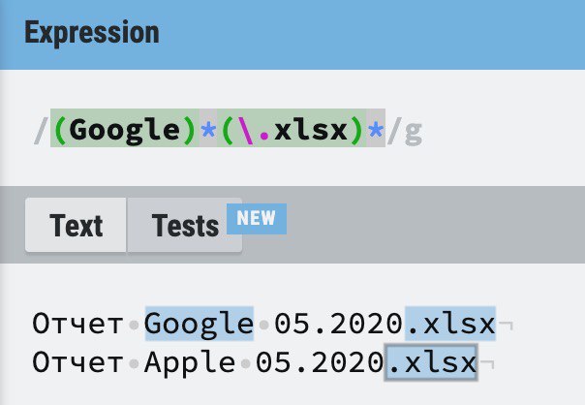The width and height of the screenshot is (585, 405).
Task: Click the outlined .xlsx match on second line
Action: click(431, 362)
